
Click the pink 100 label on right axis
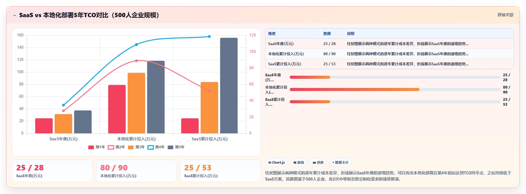[253, 51]
